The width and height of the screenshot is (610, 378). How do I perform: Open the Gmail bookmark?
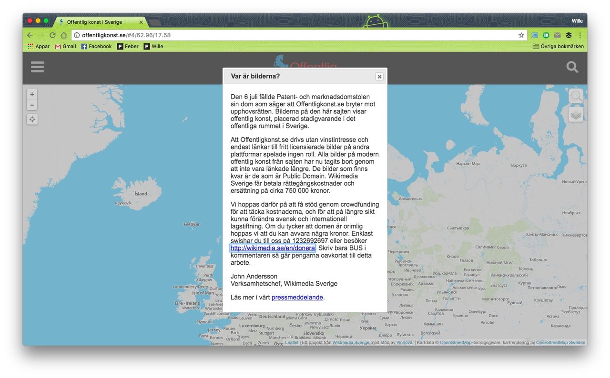click(65, 46)
